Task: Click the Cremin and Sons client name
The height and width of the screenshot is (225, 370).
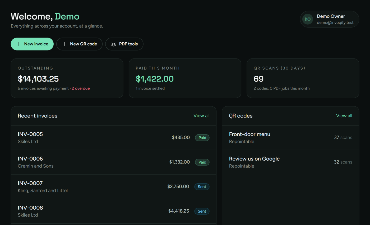Action: (x=35, y=166)
